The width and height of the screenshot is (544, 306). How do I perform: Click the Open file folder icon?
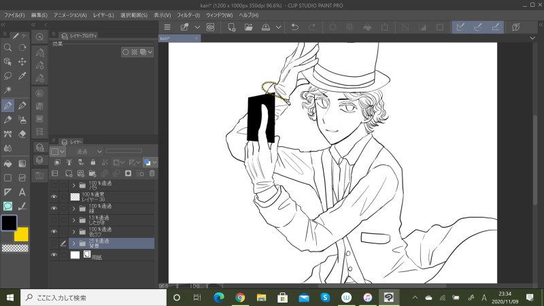[248, 27]
